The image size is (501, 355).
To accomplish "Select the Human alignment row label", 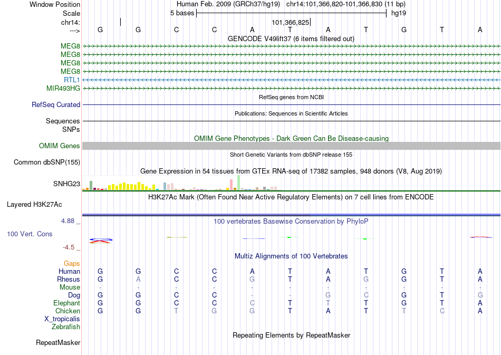I will pos(69,272).
